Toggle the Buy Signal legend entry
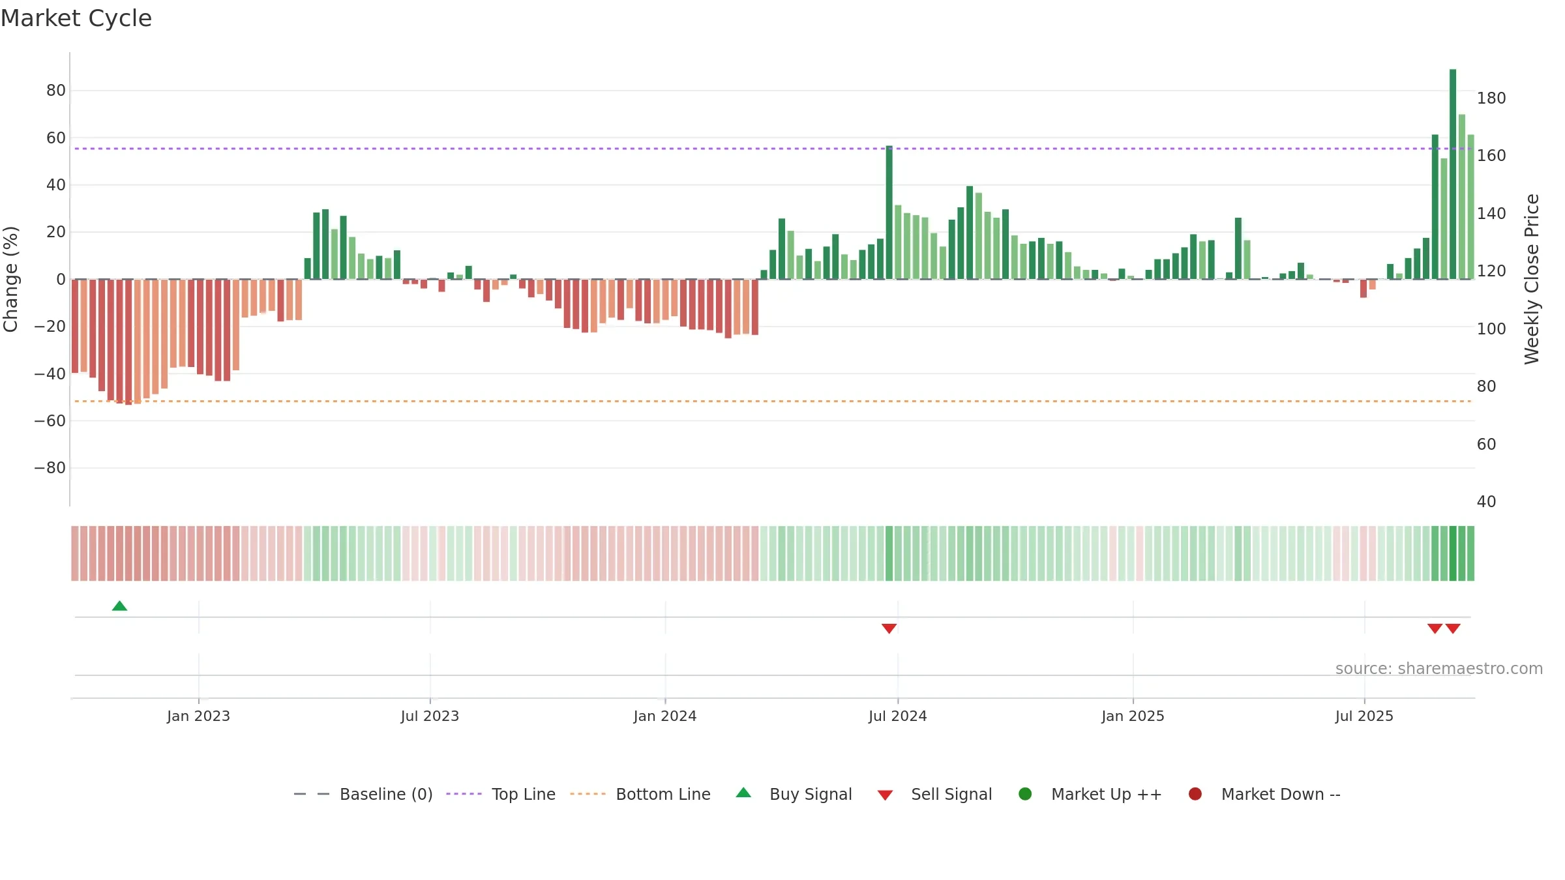Image resolution: width=1565 pixels, height=880 pixels. pos(794,794)
